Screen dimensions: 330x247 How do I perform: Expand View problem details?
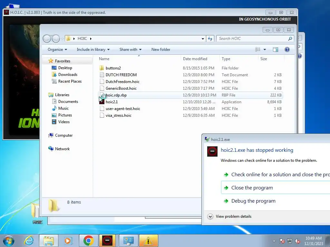[x=229, y=216]
